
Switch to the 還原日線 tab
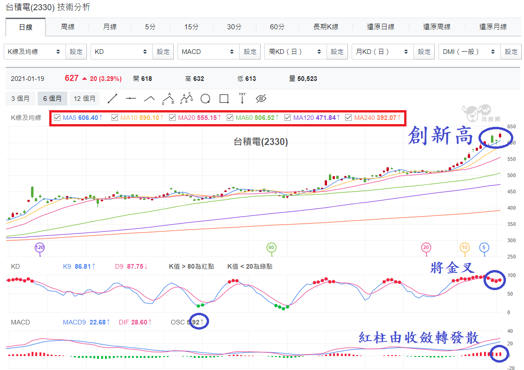click(x=380, y=27)
